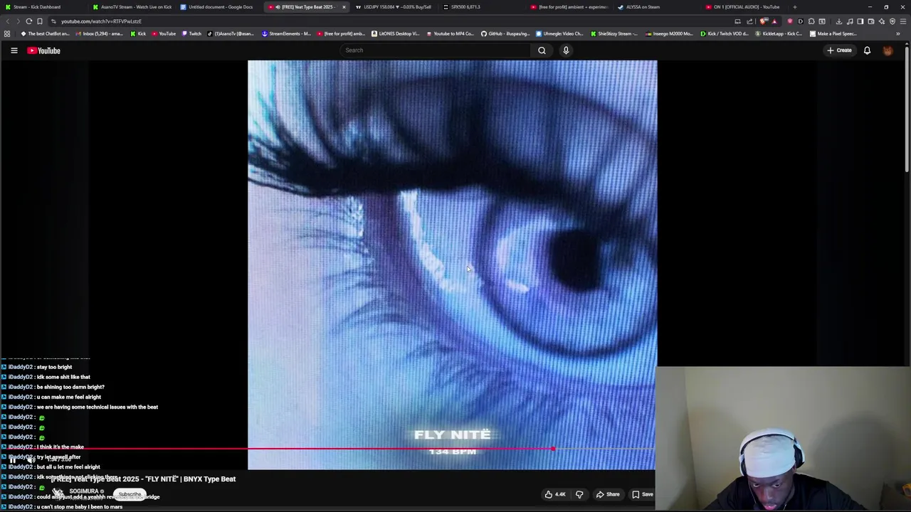The width and height of the screenshot is (911, 512).
Task: Switch to AsanoTV Stream Kick tab
Action: click(132, 7)
